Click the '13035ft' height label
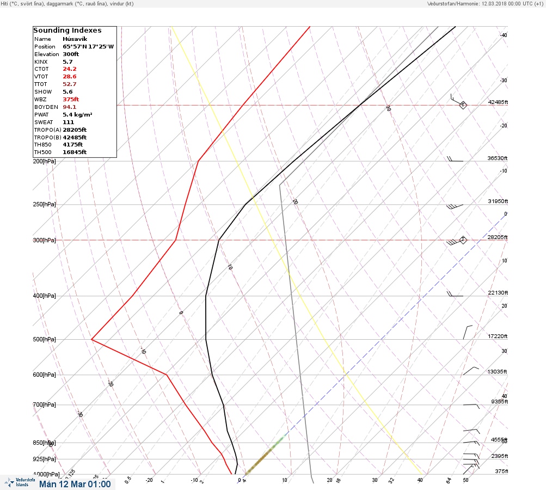Image resolution: width=546 pixels, height=490 pixels. 497,372
